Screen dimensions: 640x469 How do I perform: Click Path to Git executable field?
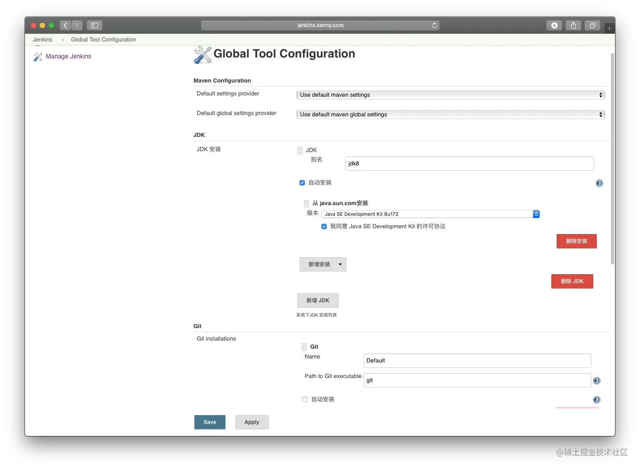click(477, 380)
